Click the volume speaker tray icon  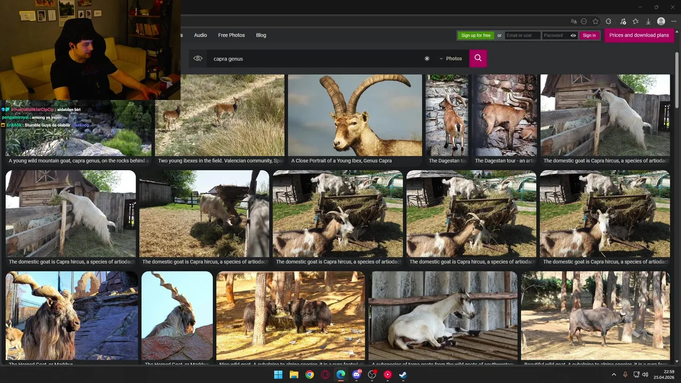pos(645,374)
